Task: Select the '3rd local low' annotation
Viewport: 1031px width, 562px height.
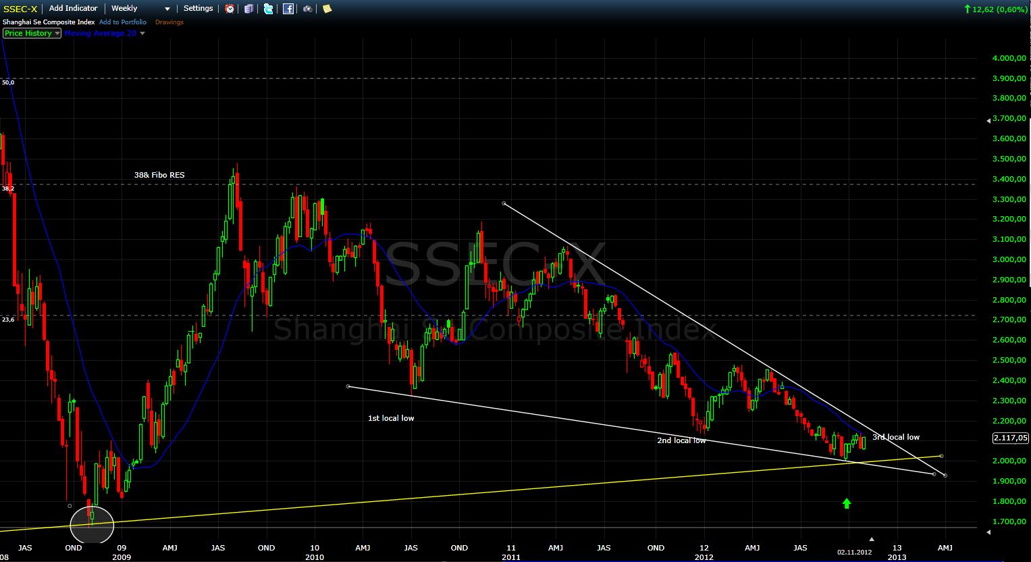Action: [x=895, y=437]
